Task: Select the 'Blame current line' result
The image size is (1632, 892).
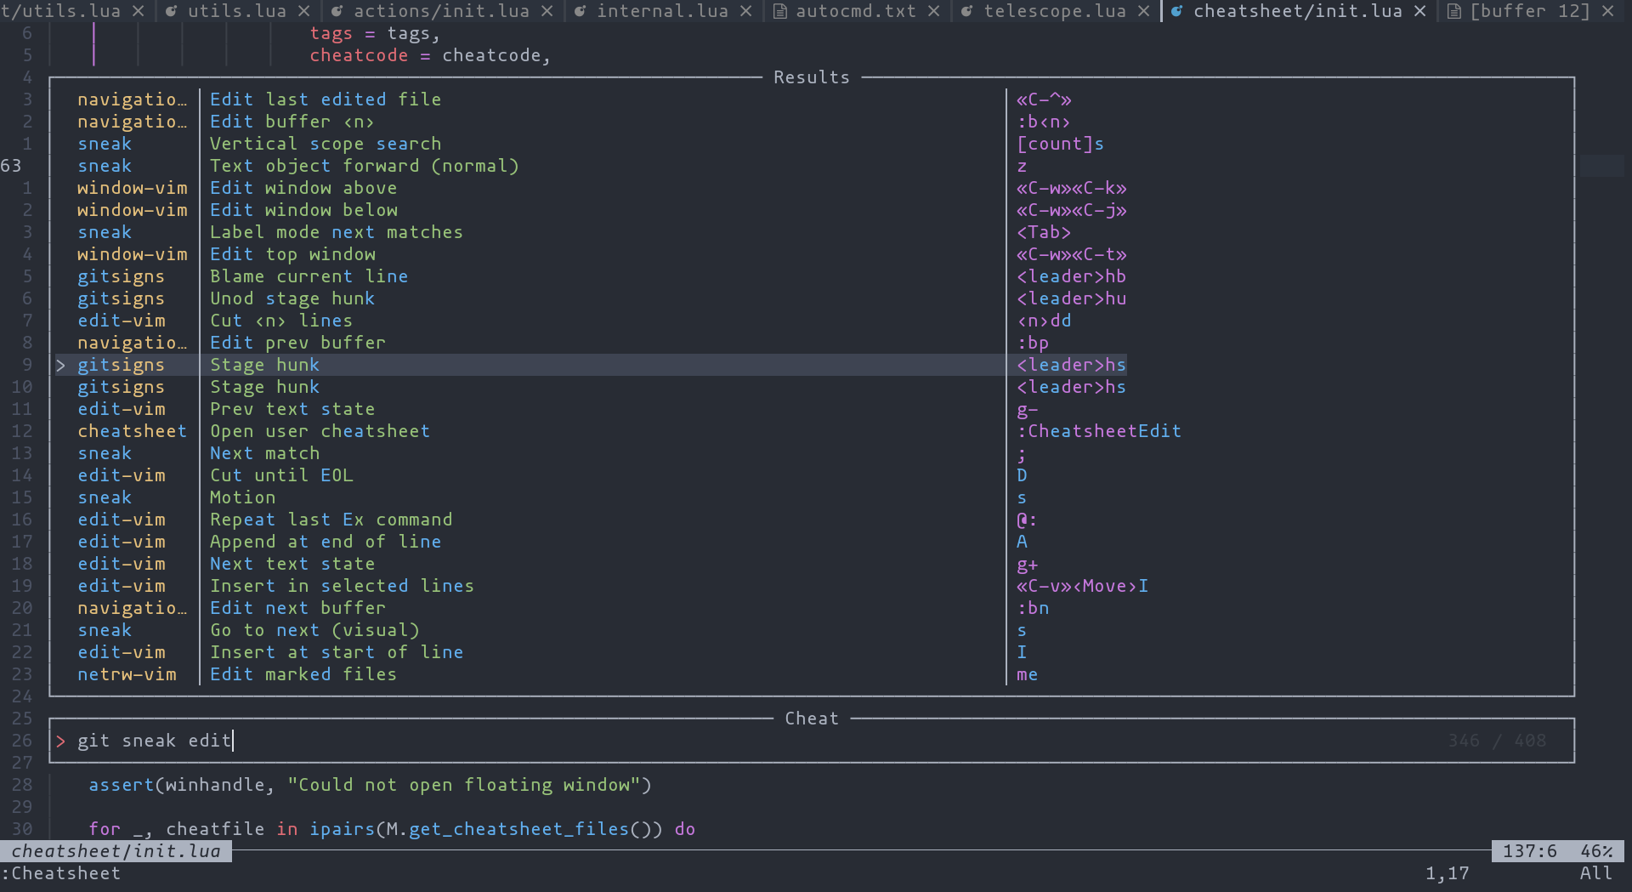Action: pyautogui.click(x=309, y=276)
